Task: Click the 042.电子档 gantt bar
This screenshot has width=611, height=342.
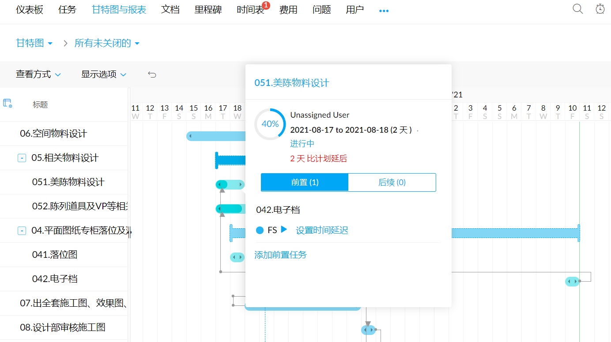Action: coord(572,281)
